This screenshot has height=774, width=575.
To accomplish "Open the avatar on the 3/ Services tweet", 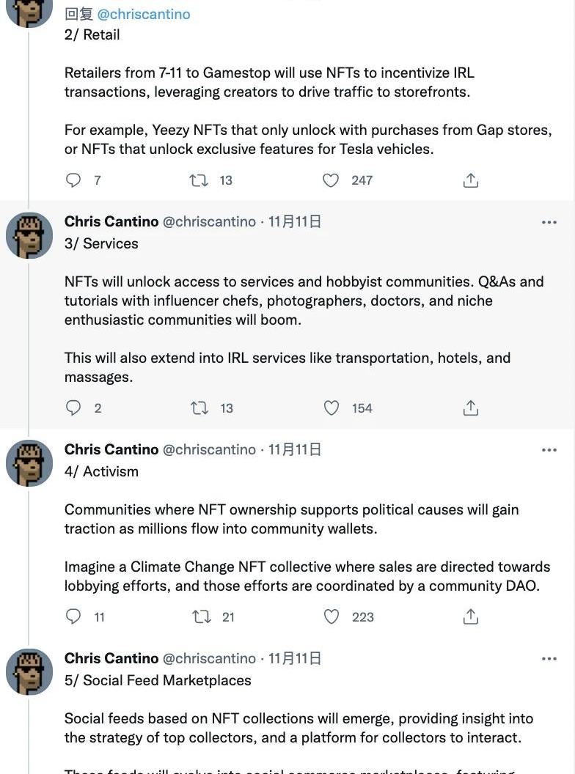I will pos(29,236).
